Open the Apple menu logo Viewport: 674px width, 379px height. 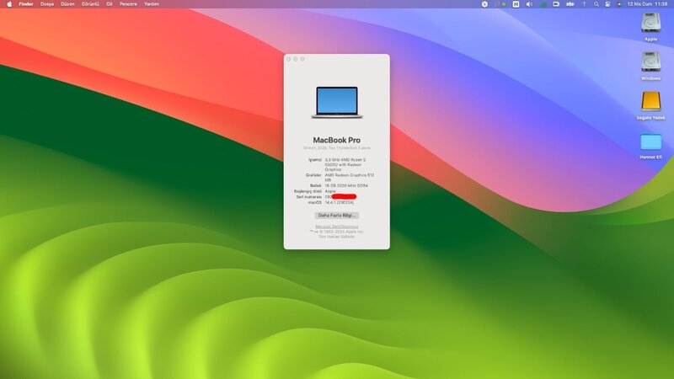coord(9,4)
